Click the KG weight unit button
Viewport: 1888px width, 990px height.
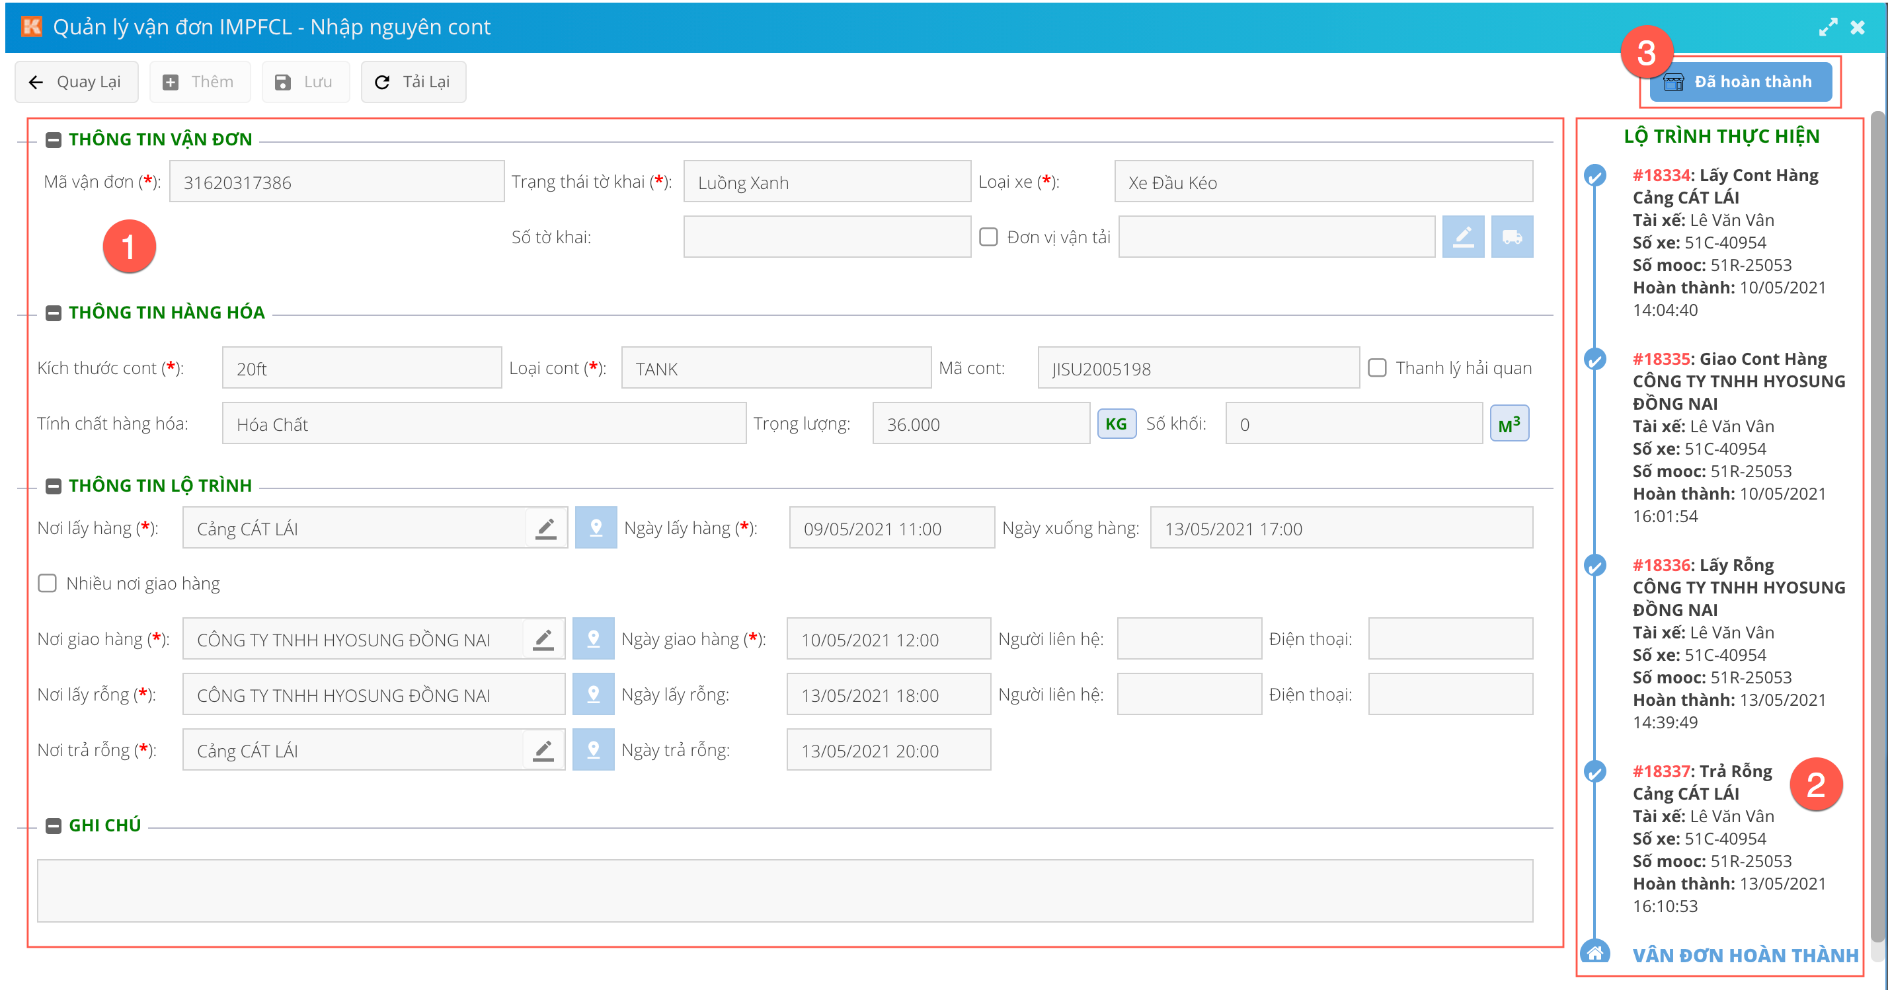point(1115,424)
